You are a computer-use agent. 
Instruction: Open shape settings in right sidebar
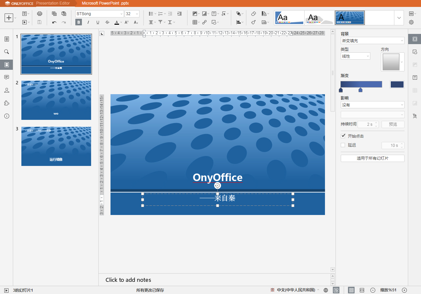coord(414,52)
